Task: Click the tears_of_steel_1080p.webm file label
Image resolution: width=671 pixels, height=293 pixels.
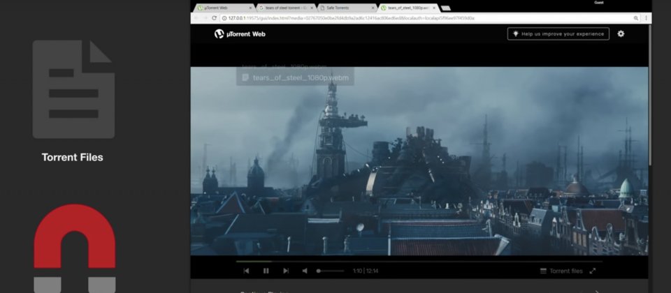Action: (x=295, y=77)
